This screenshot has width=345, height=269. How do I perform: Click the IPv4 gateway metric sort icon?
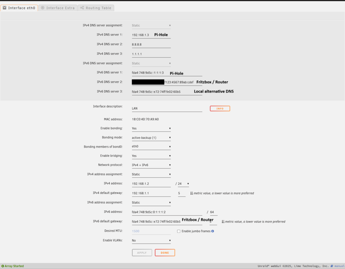coord(191,193)
